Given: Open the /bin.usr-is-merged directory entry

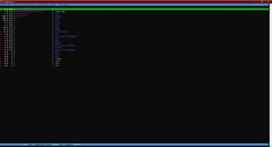Looking at the screenshot, I should pyautogui.click(x=65, y=50).
